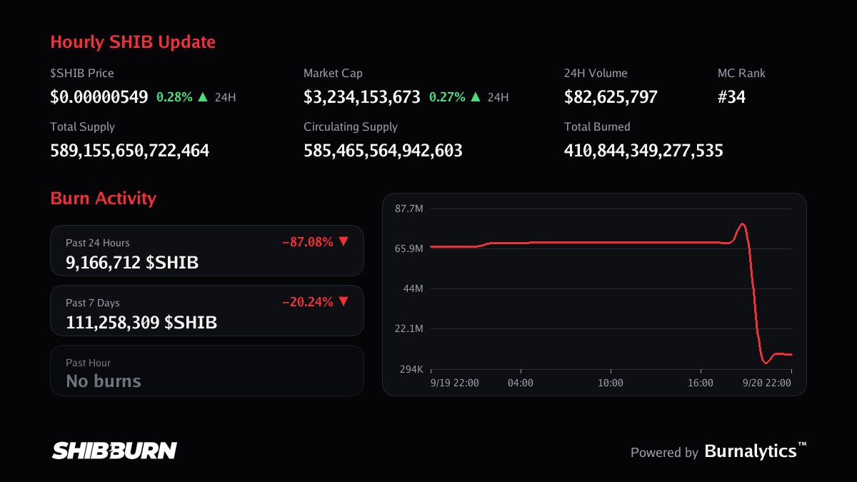Click the 24H Volume figure $82,625,797
The image size is (857, 482).
click(611, 97)
